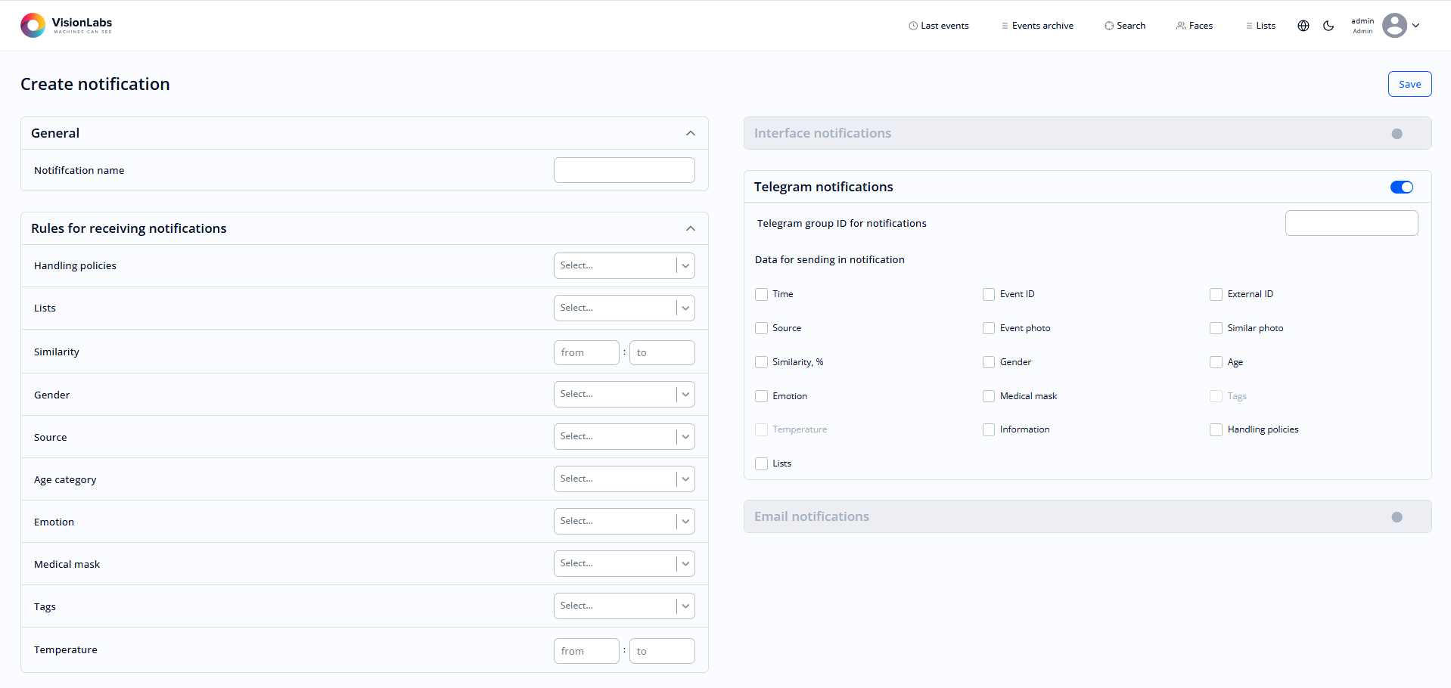Click the VisionLabs logo
Screen dimensions: 1451x688
[x=66, y=25]
